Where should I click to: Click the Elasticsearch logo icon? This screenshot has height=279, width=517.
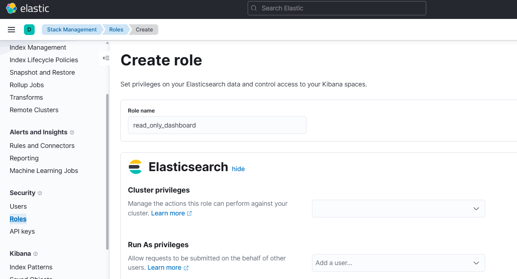(135, 167)
